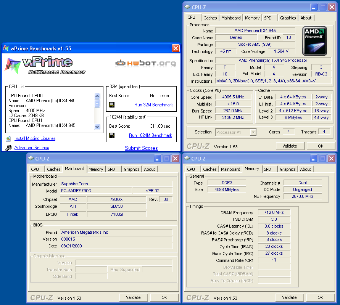
Task: Click the motherboard model PC-AM3RS790G field
Action: (x=96, y=191)
